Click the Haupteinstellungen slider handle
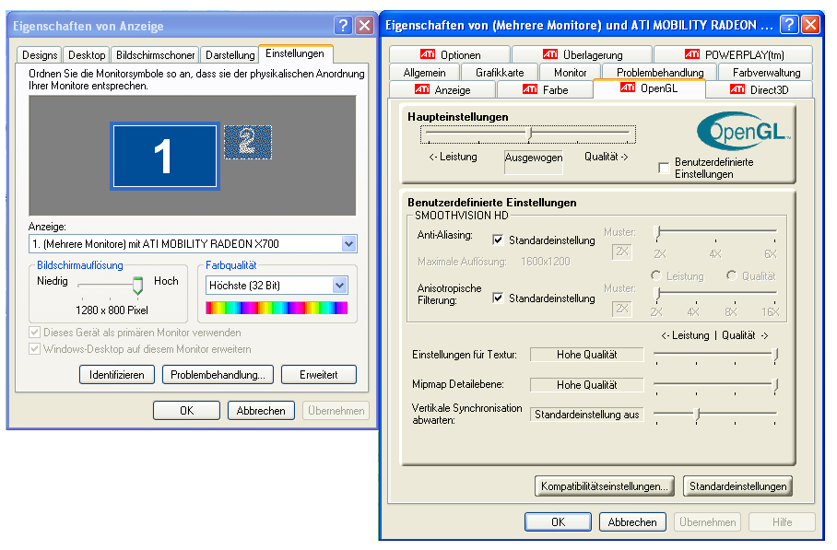This screenshot has width=837, height=550. pos(529,134)
